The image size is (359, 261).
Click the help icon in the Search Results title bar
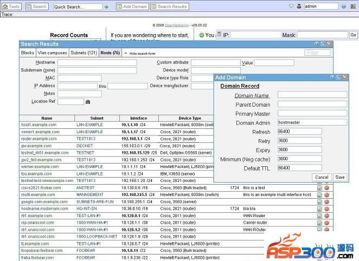pos(317,44)
